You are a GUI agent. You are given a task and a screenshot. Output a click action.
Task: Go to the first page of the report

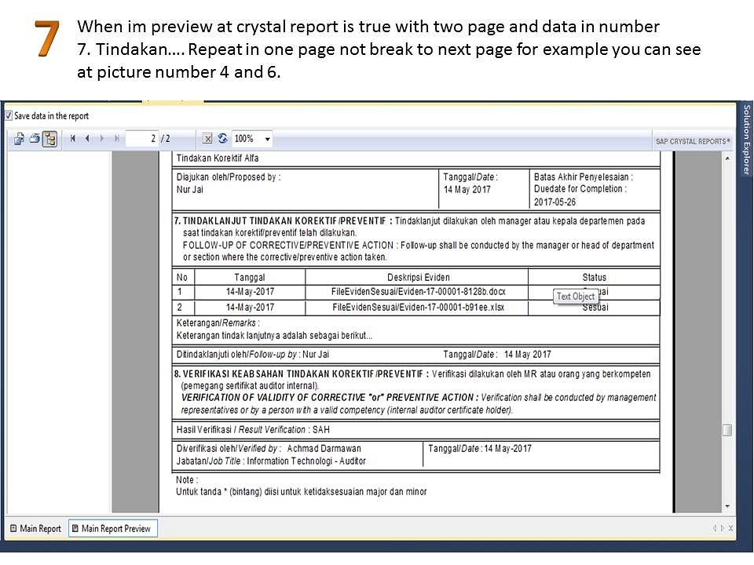pyautogui.click(x=73, y=139)
